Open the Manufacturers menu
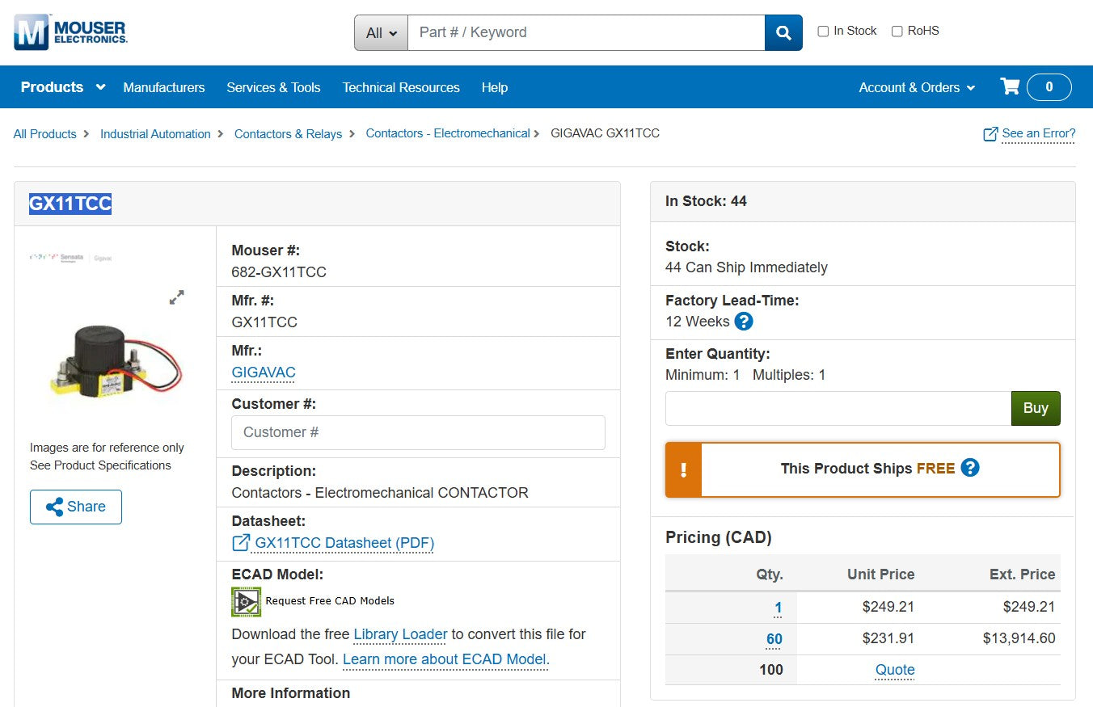The width and height of the screenshot is (1093, 707). [164, 87]
